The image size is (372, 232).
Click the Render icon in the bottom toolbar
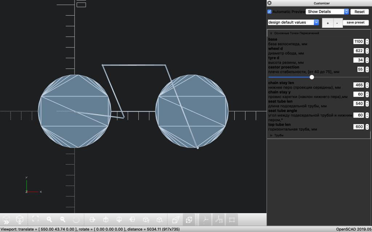[x=20, y=220]
